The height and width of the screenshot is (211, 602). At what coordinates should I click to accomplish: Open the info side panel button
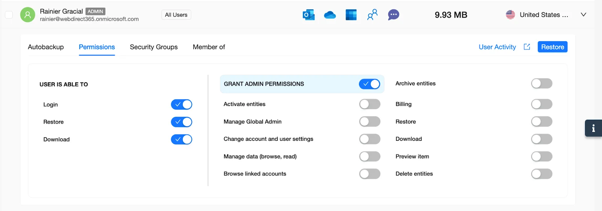click(593, 128)
